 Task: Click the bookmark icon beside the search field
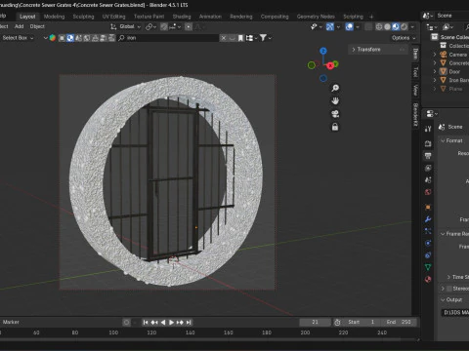(x=240, y=38)
